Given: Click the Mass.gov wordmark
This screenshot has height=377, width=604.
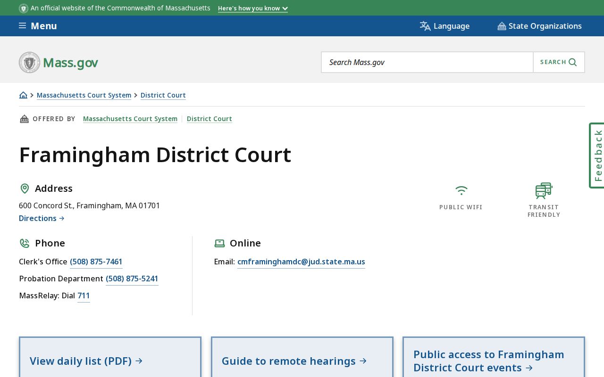Looking at the screenshot, I should tap(71, 63).
